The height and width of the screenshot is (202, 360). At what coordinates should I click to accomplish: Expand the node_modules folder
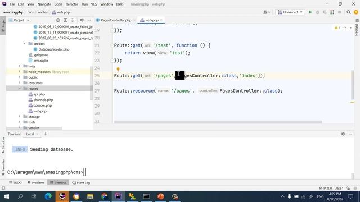coord(19,72)
